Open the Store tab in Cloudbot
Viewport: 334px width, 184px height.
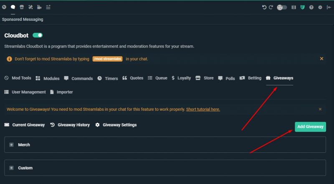(x=205, y=78)
